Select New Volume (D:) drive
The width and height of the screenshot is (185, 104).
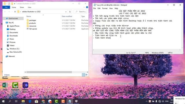(15, 52)
